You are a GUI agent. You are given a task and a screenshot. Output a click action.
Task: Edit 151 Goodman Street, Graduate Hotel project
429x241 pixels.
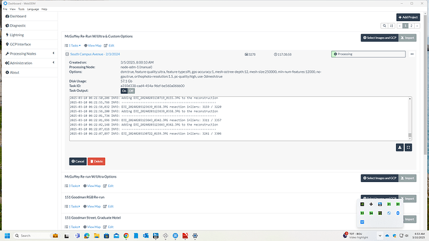(108, 227)
